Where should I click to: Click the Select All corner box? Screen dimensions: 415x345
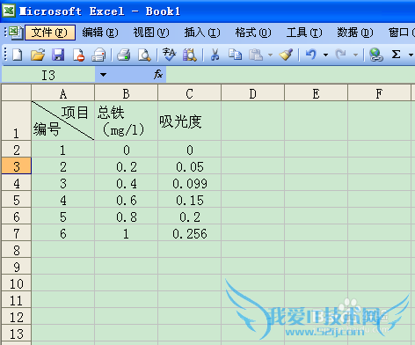point(17,92)
